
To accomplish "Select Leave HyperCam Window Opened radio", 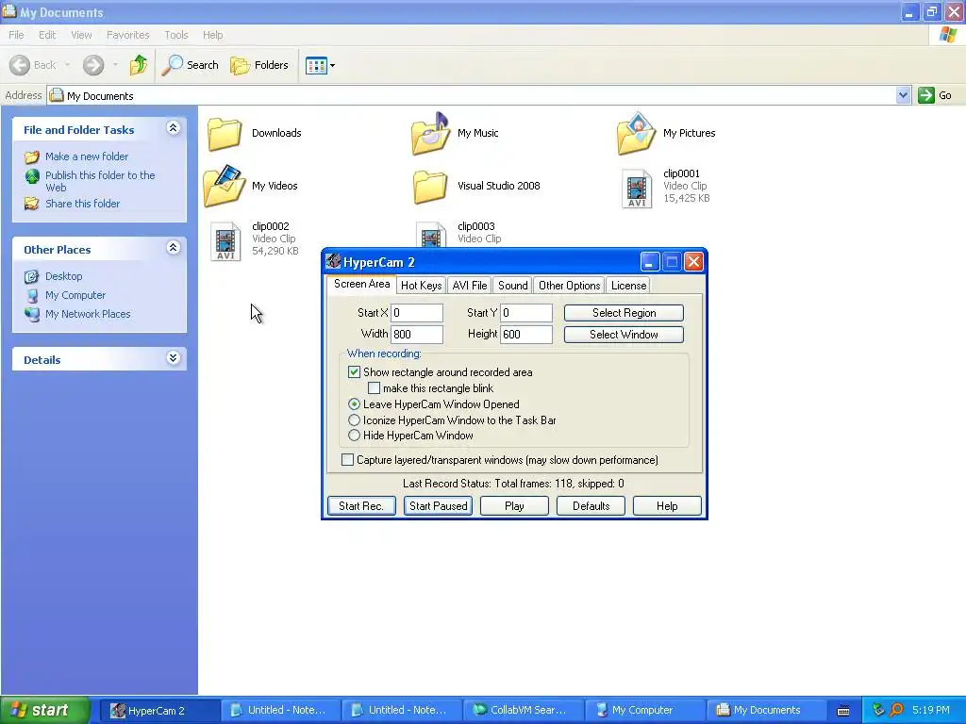I will pyautogui.click(x=354, y=403).
